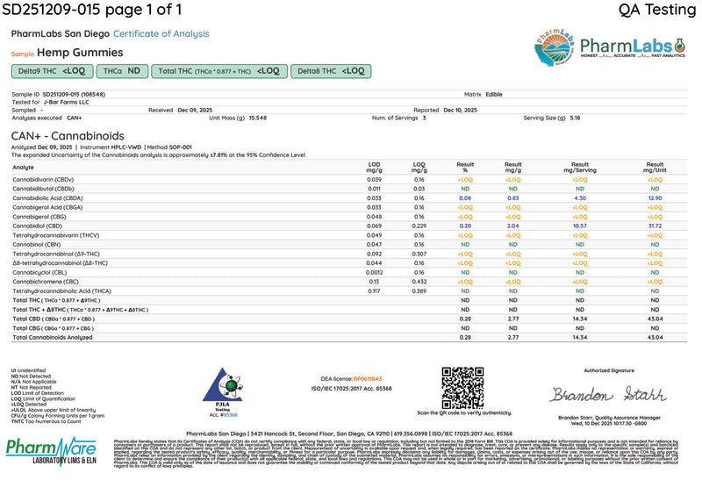This screenshot has height=502, width=702.
Task: Open the blue Certificate of Analysis link
Action: (161, 33)
